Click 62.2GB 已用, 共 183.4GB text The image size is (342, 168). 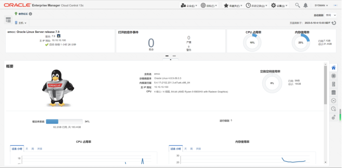[67, 127]
